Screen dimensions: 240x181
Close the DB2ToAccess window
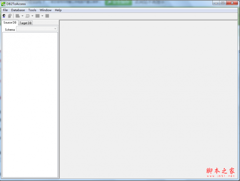coord(232,3)
